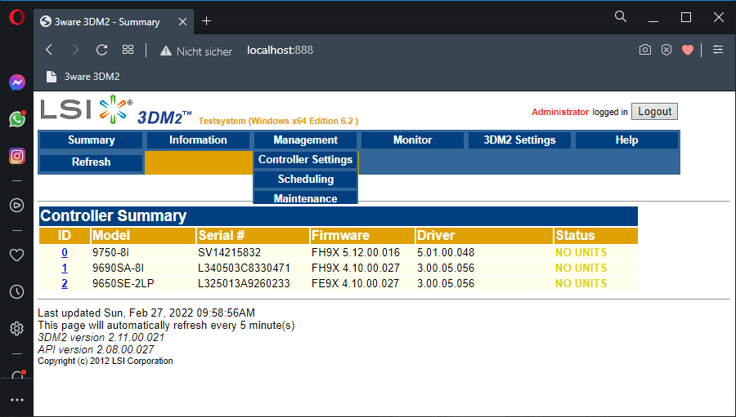Open sidebar three-dots more options
This screenshot has width=736, height=417.
pyautogui.click(x=17, y=400)
